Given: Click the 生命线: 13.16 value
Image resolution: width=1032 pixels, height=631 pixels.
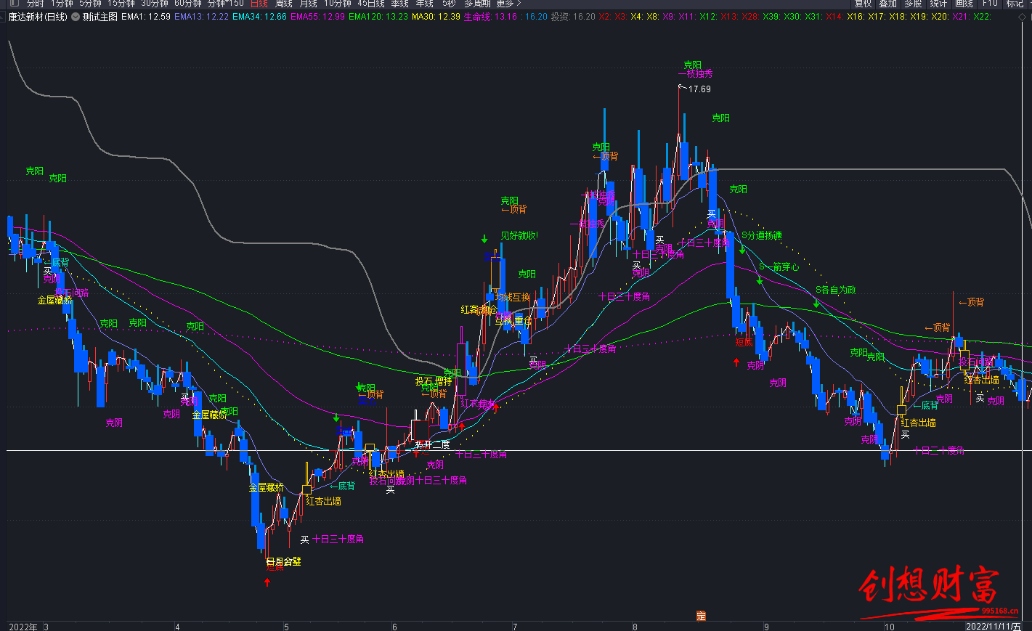Looking at the screenshot, I should click(x=491, y=17).
